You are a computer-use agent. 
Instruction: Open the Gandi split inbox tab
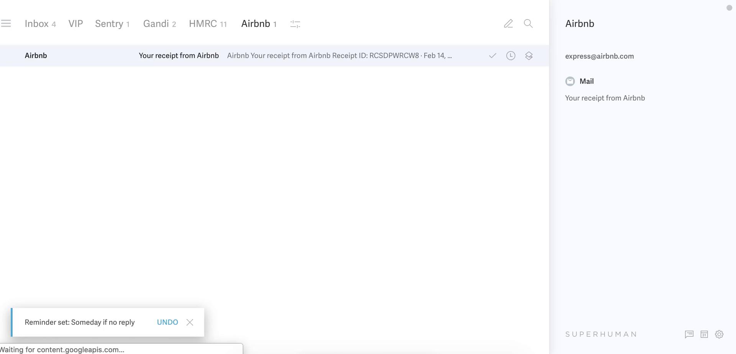click(159, 24)
